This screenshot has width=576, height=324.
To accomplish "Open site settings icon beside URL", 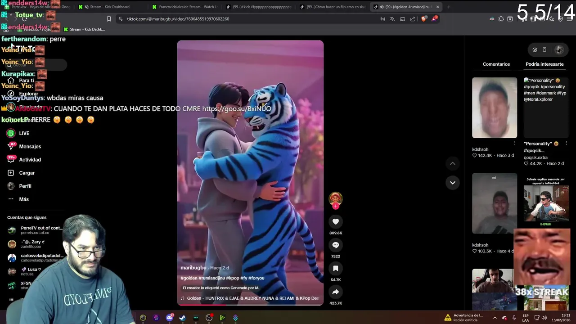I will pos(120,19).
